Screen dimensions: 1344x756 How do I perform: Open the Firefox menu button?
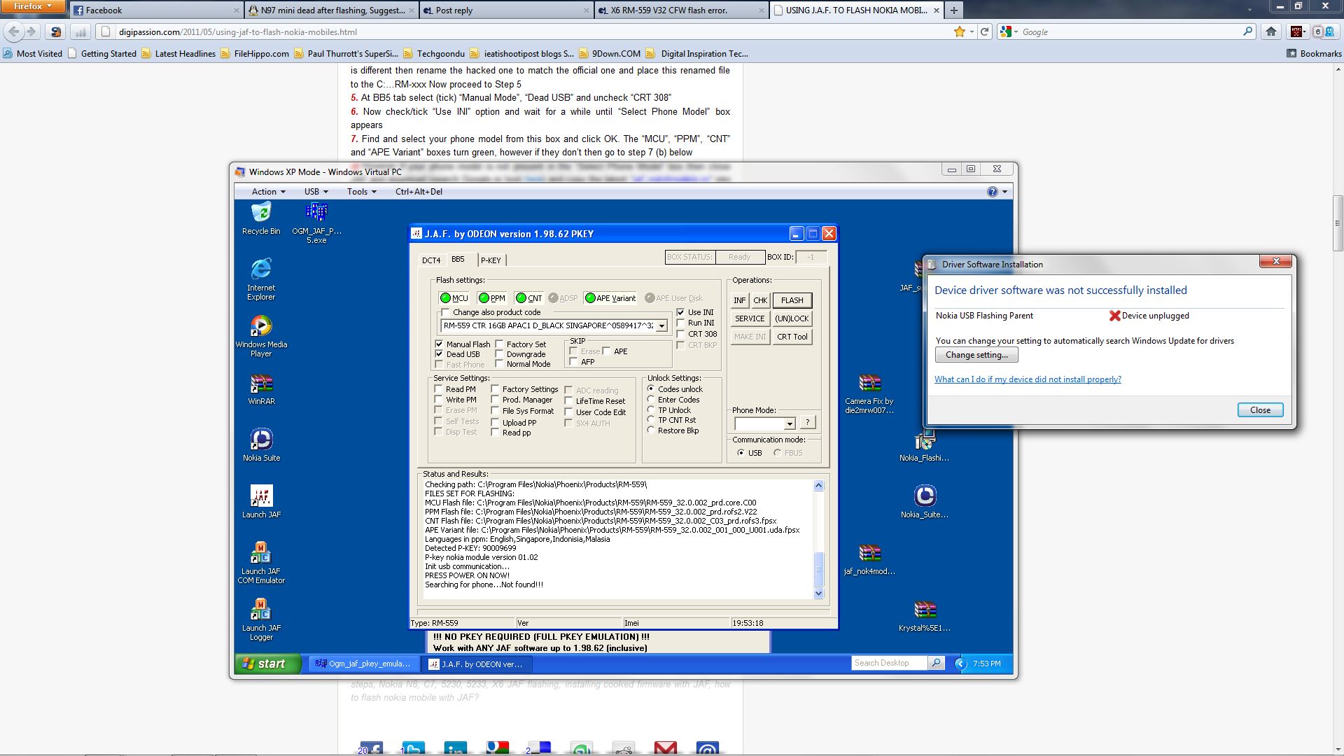coord(33,6)
